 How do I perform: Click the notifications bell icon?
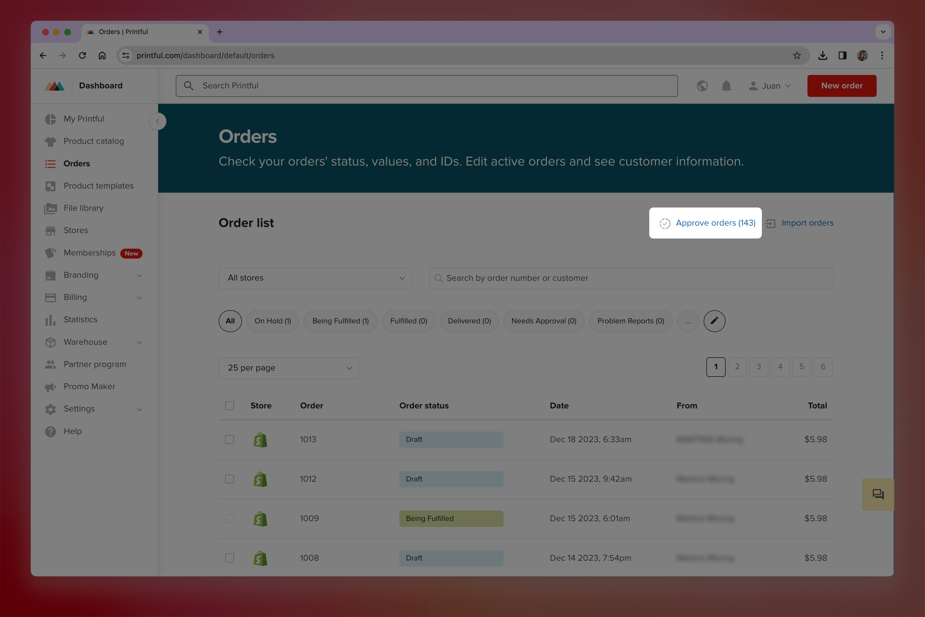tap(726, 86)
